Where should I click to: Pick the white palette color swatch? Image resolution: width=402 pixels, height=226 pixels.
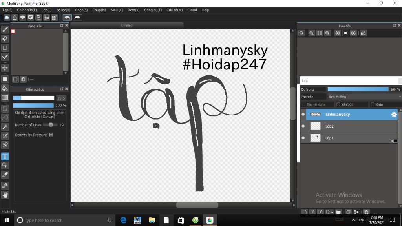point(13,31)
